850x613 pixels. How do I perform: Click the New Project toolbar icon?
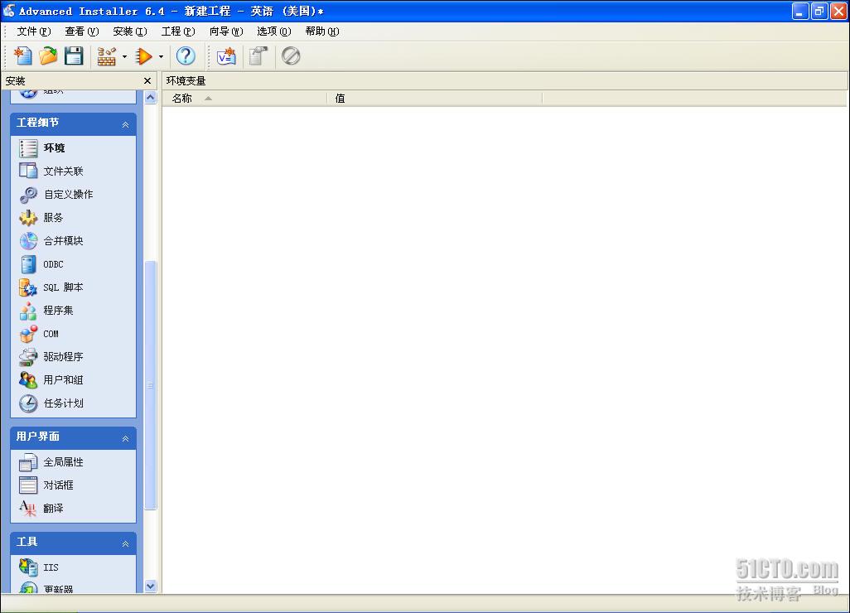pyautogui.click(x=22, y=56)
